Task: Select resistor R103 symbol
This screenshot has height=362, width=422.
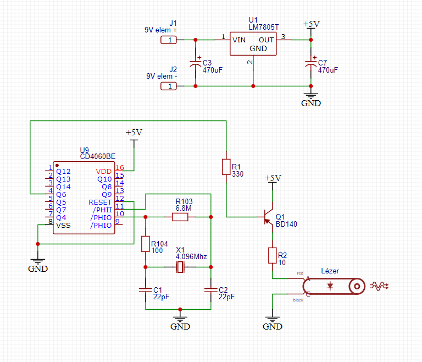Action: point(180,217)
